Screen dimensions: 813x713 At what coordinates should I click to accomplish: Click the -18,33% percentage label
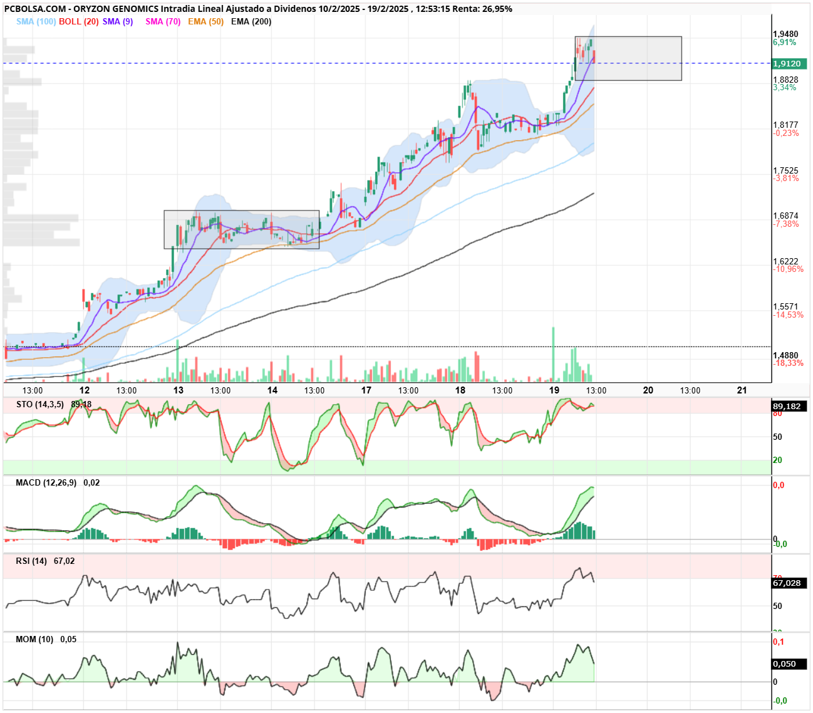tap(788, 363)
